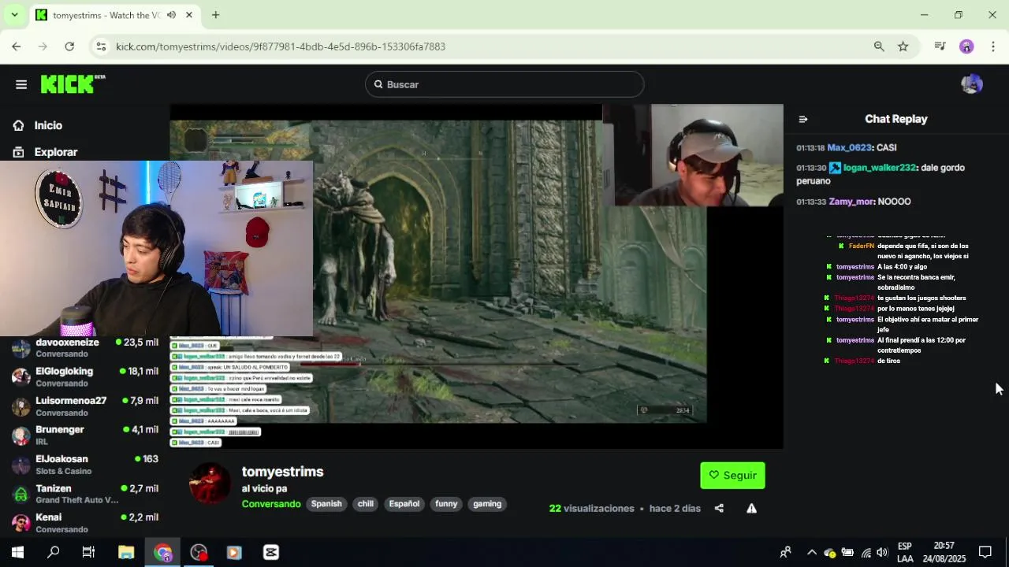The width and height of the screenshot is (1009, 567).
Task: Open media control icon in toolbar
Action: [940, 46]
